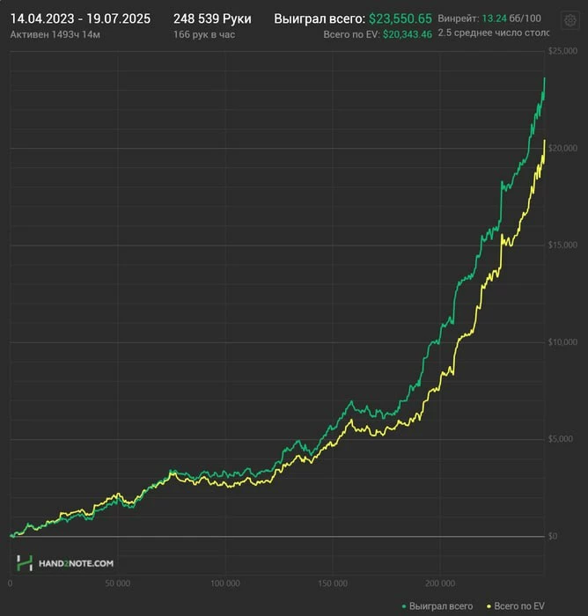Click the 166 рук в час stat

pyautogui.click(x=204, y=34)
